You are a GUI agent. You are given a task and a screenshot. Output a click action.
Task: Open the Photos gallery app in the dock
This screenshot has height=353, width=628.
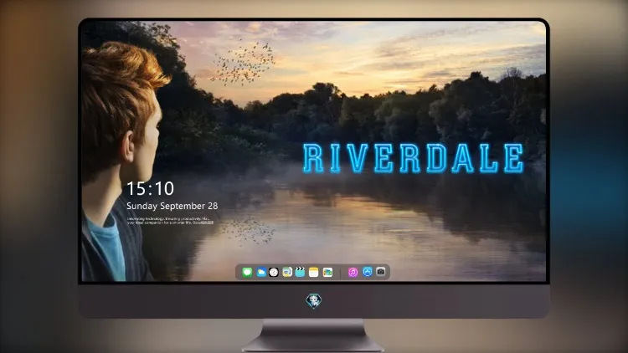[x=327, y=272]
